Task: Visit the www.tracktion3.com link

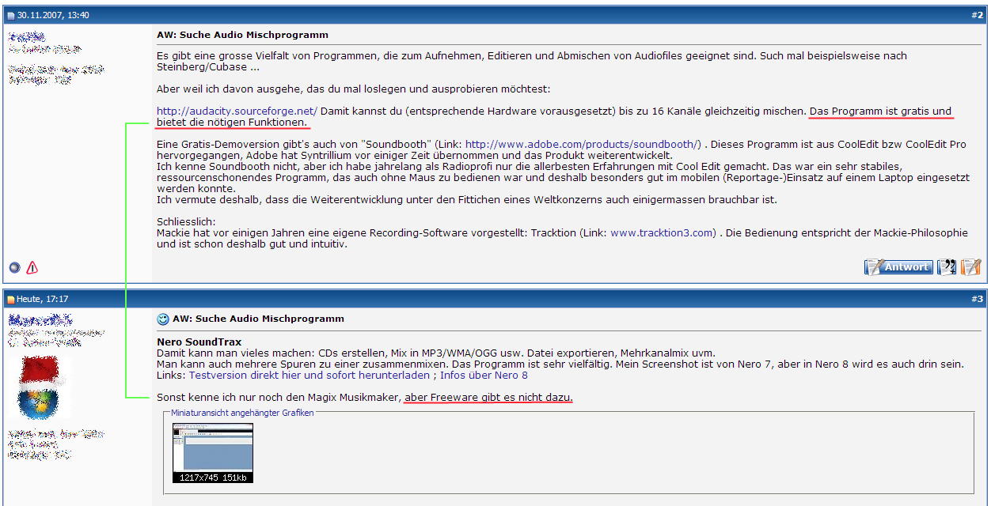Action: coord(662,233)
